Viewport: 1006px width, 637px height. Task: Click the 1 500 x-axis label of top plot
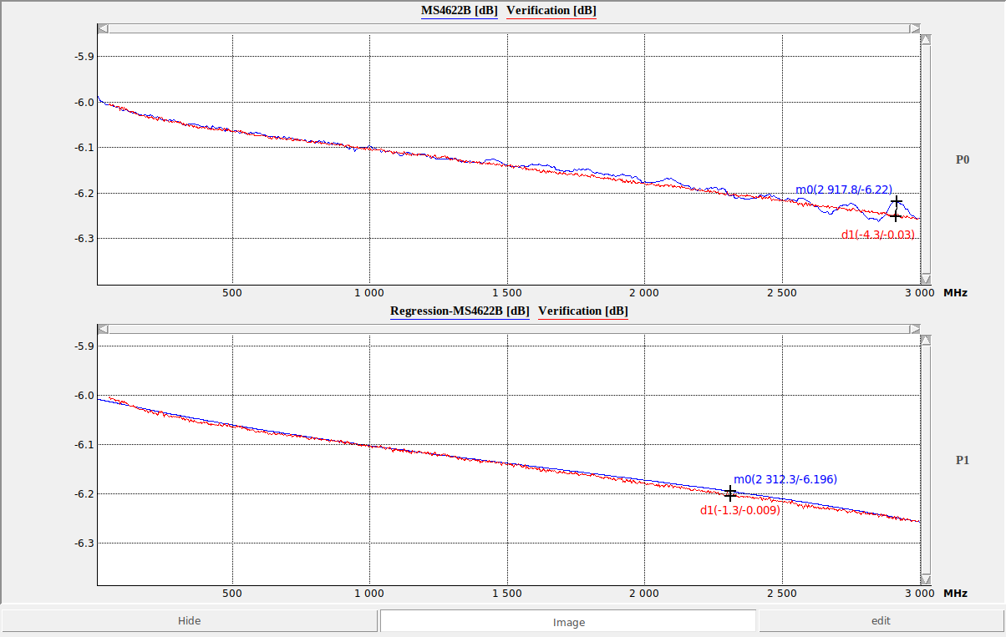point(507,293)
